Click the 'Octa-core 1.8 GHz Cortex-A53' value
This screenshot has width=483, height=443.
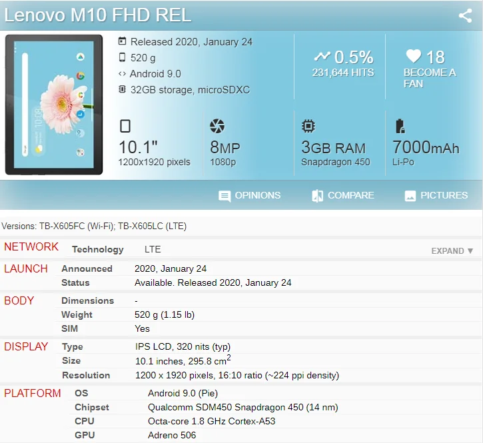211,421
